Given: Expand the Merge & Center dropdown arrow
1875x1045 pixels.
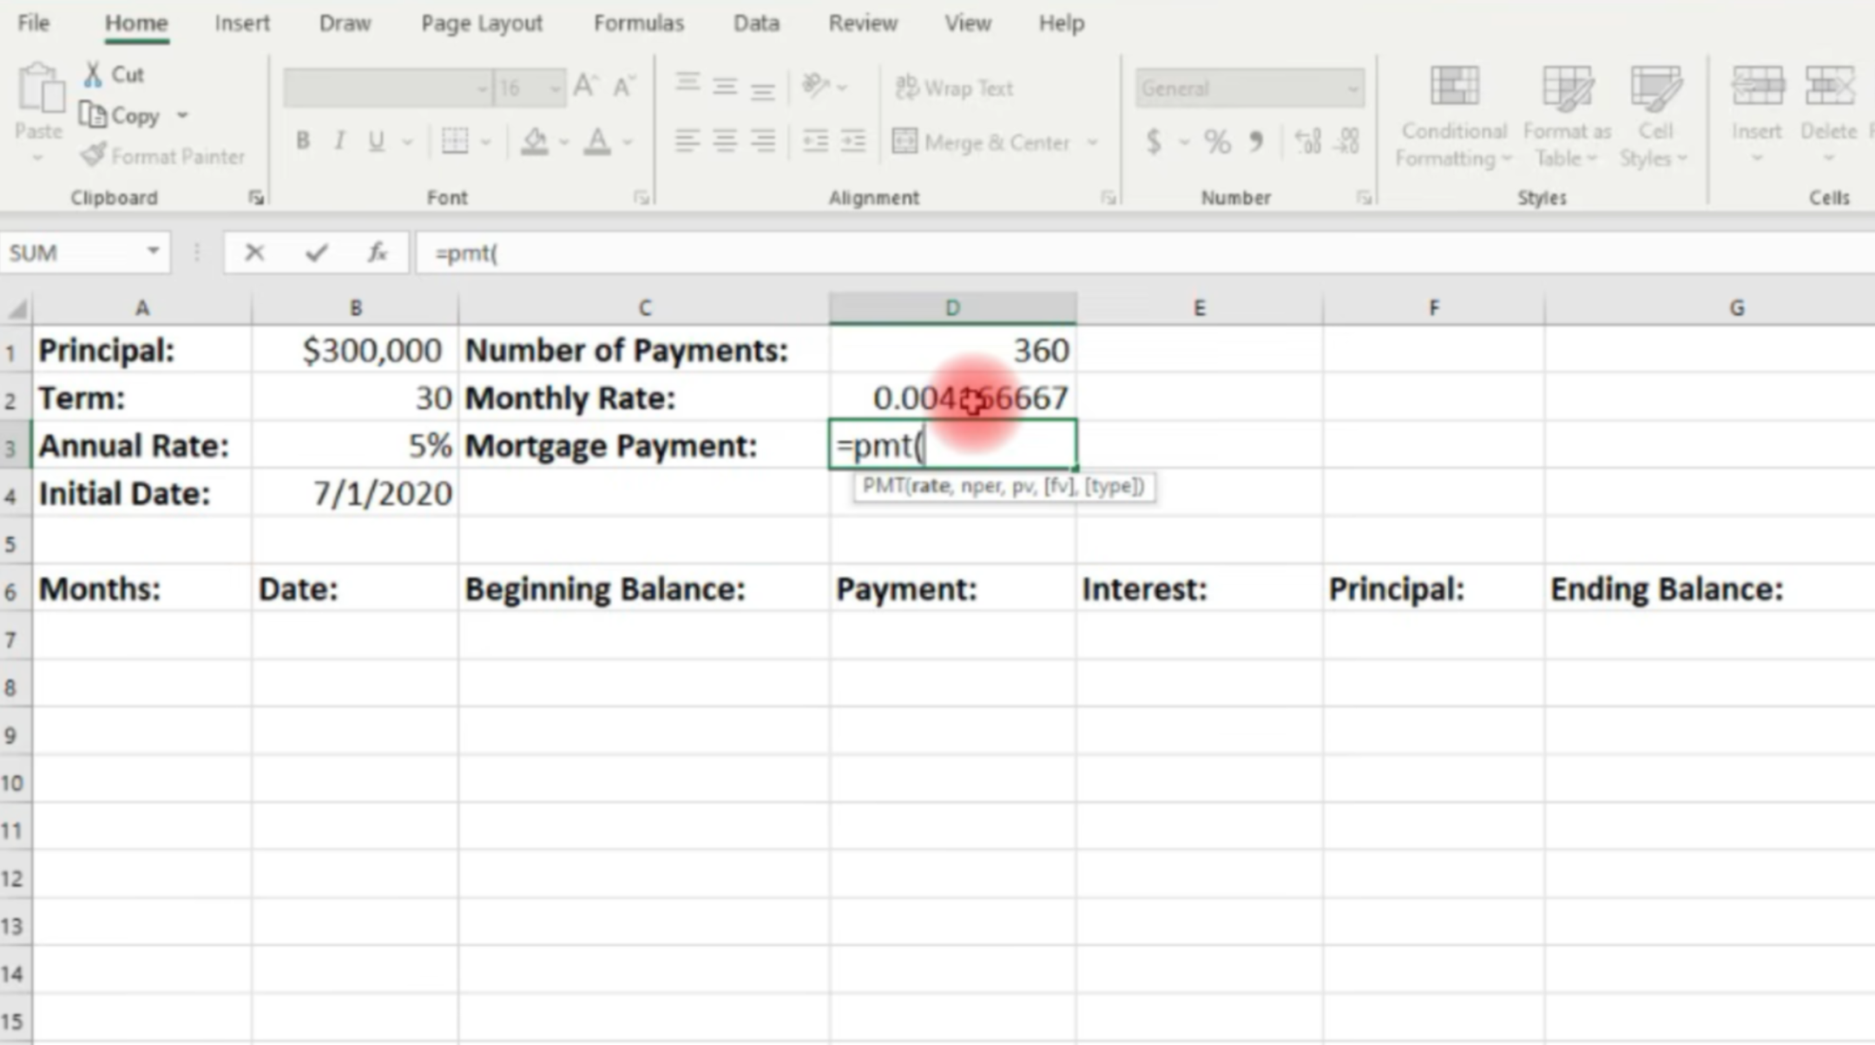Looking at the screenshot, I should [x=1093, y=141].
